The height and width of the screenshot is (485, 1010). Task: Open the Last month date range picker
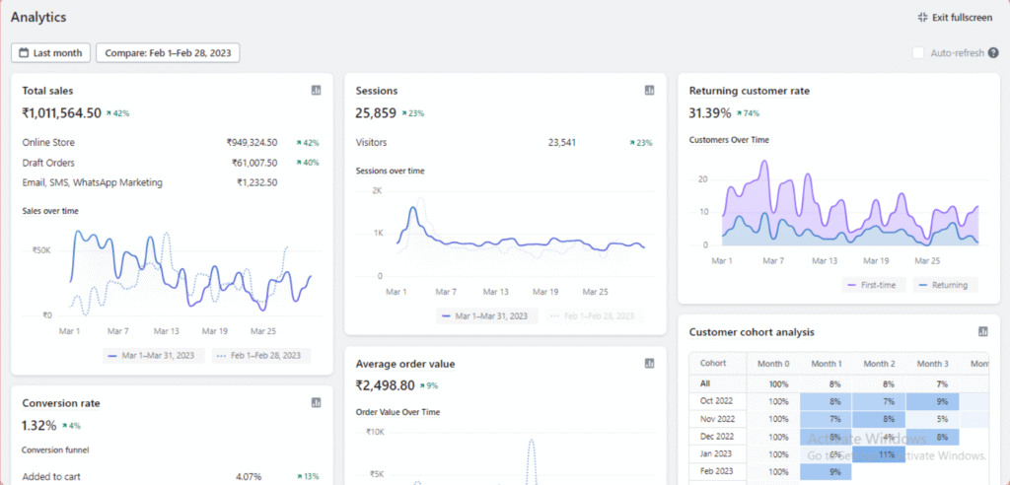pyautogui.click(x=51, y=53)
